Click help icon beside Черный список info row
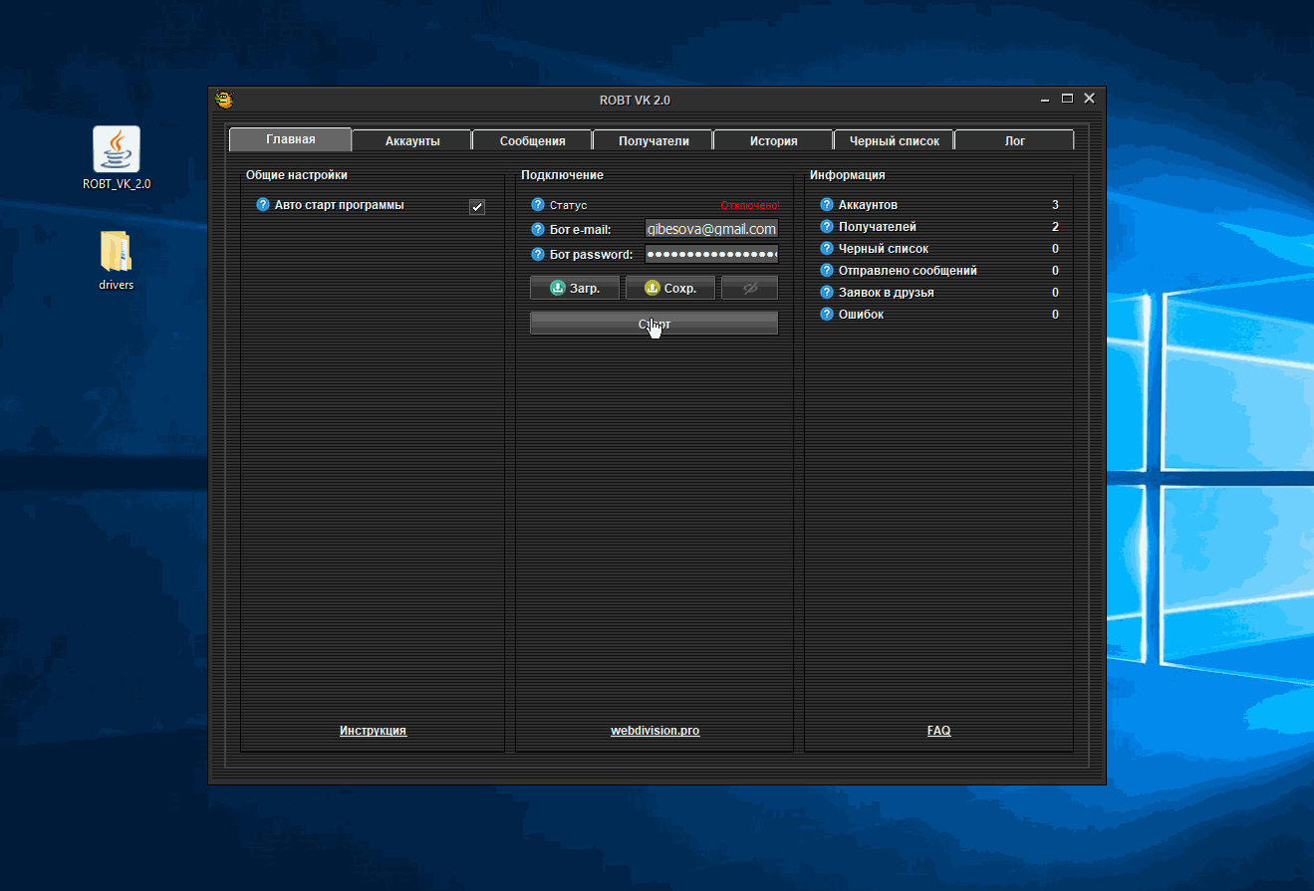The height and width of the screenshot is (891, 1314). click(x=826, y=249)
